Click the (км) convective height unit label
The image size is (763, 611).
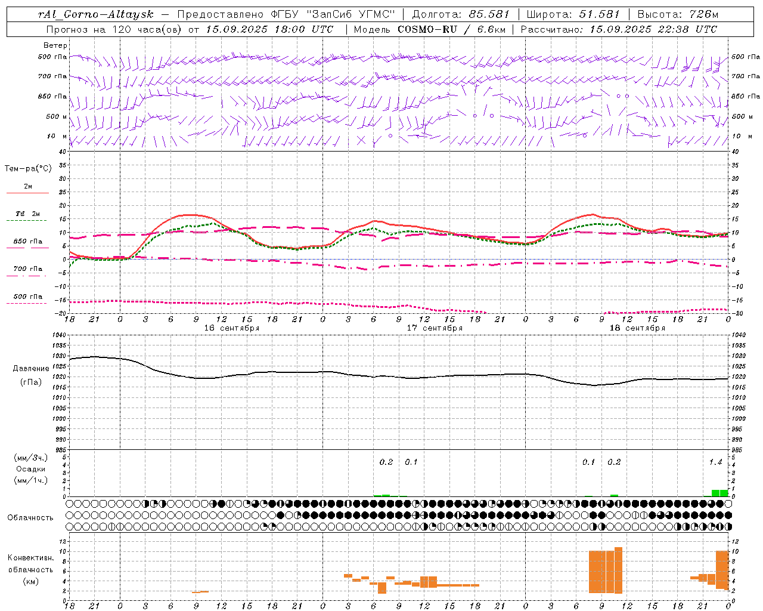[30, 581]
